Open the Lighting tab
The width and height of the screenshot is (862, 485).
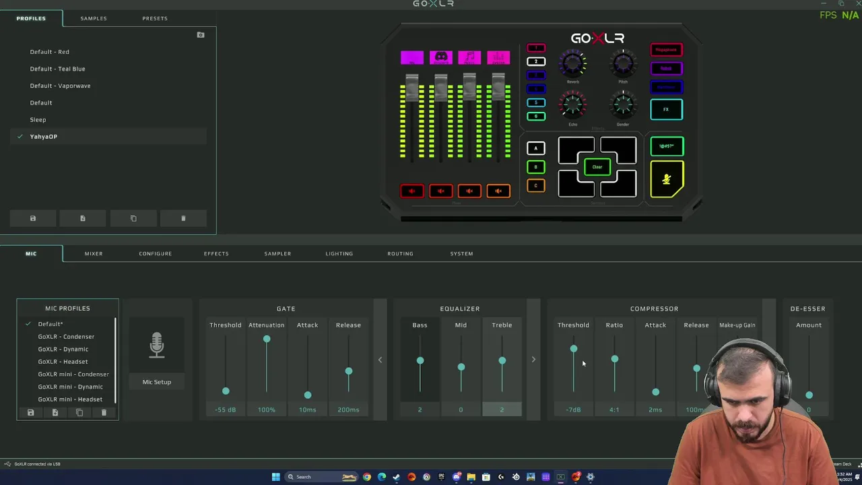(x=339, y=253)
